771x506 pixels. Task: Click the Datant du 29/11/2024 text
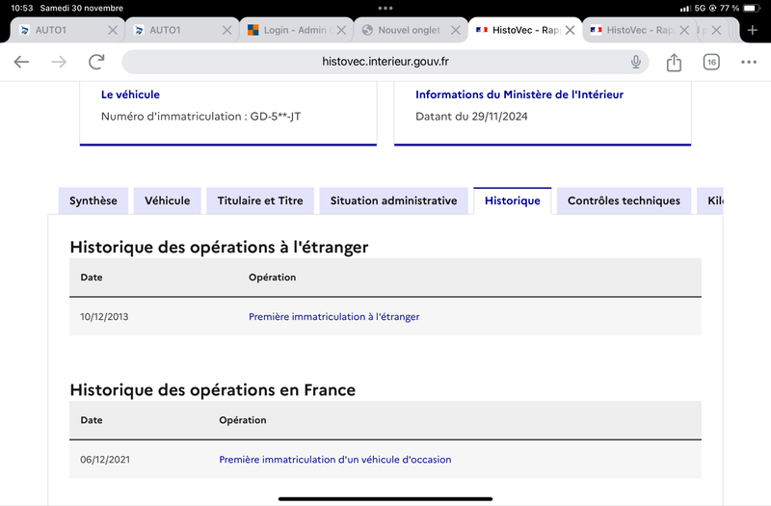(471, 117)
